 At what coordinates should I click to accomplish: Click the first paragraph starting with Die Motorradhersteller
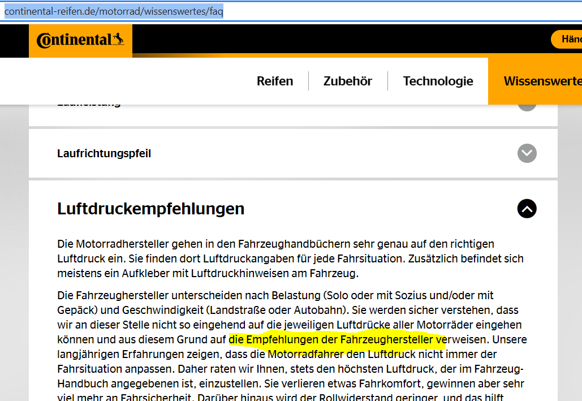(x=275, y=244)
